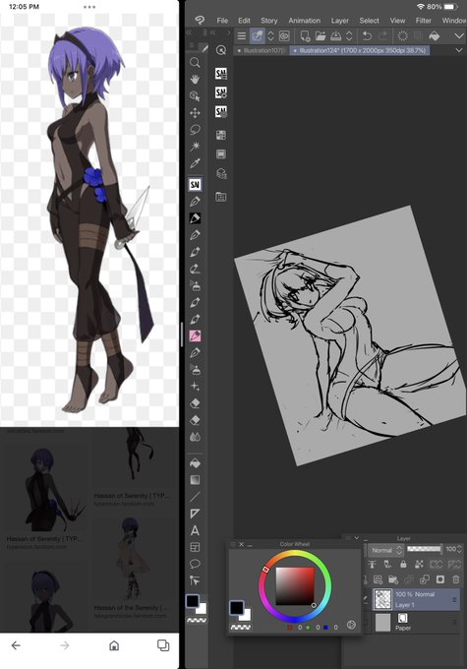Select the Operation object tool
Screen dimensions: 467x669
click(195, 96)
